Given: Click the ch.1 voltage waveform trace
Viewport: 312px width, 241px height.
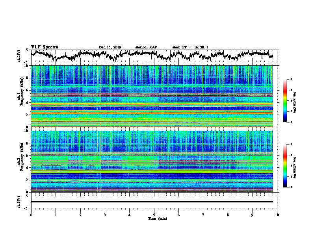Looking at the screenshot, I should point(152,55).
